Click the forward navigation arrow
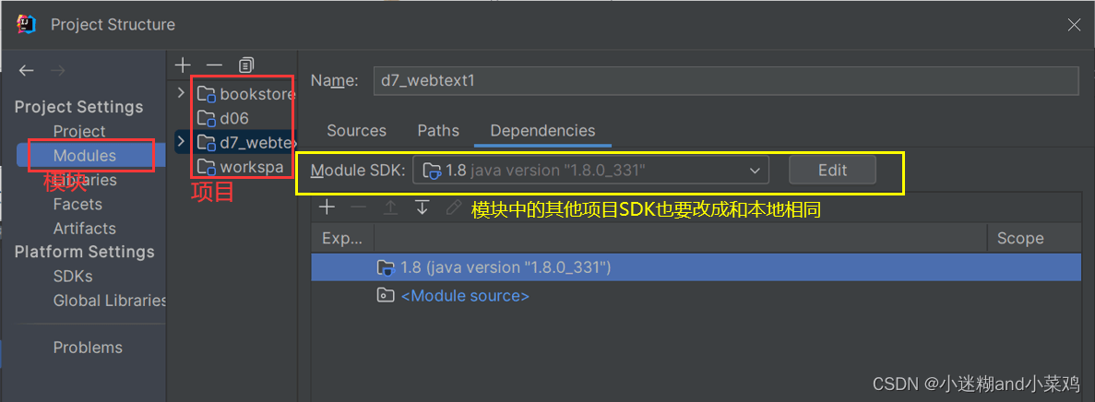Viewport: 1095px width, 402px height. 59,70
